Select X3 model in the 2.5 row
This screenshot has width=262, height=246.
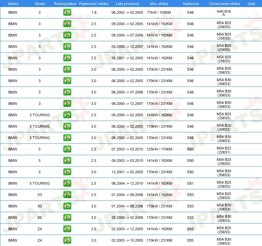(x=40, y=194)
